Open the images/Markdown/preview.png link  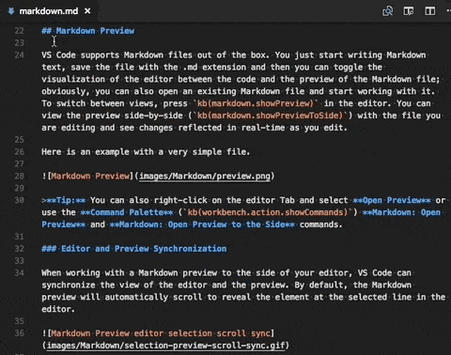coord(205,177)
